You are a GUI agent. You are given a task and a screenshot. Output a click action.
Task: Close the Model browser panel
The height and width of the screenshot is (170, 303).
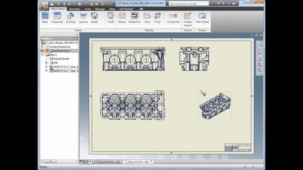pos(77,34)
